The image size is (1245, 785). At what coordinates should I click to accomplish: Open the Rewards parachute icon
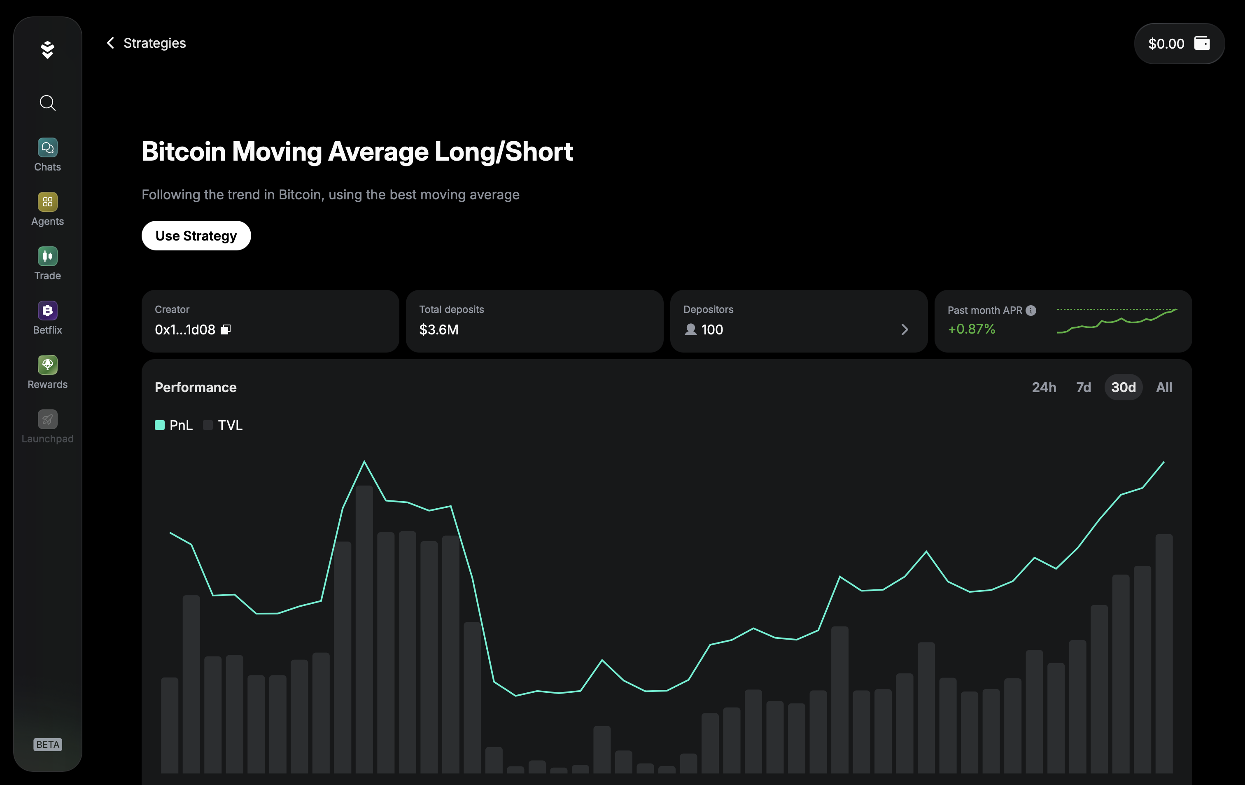tap(48, 365)
